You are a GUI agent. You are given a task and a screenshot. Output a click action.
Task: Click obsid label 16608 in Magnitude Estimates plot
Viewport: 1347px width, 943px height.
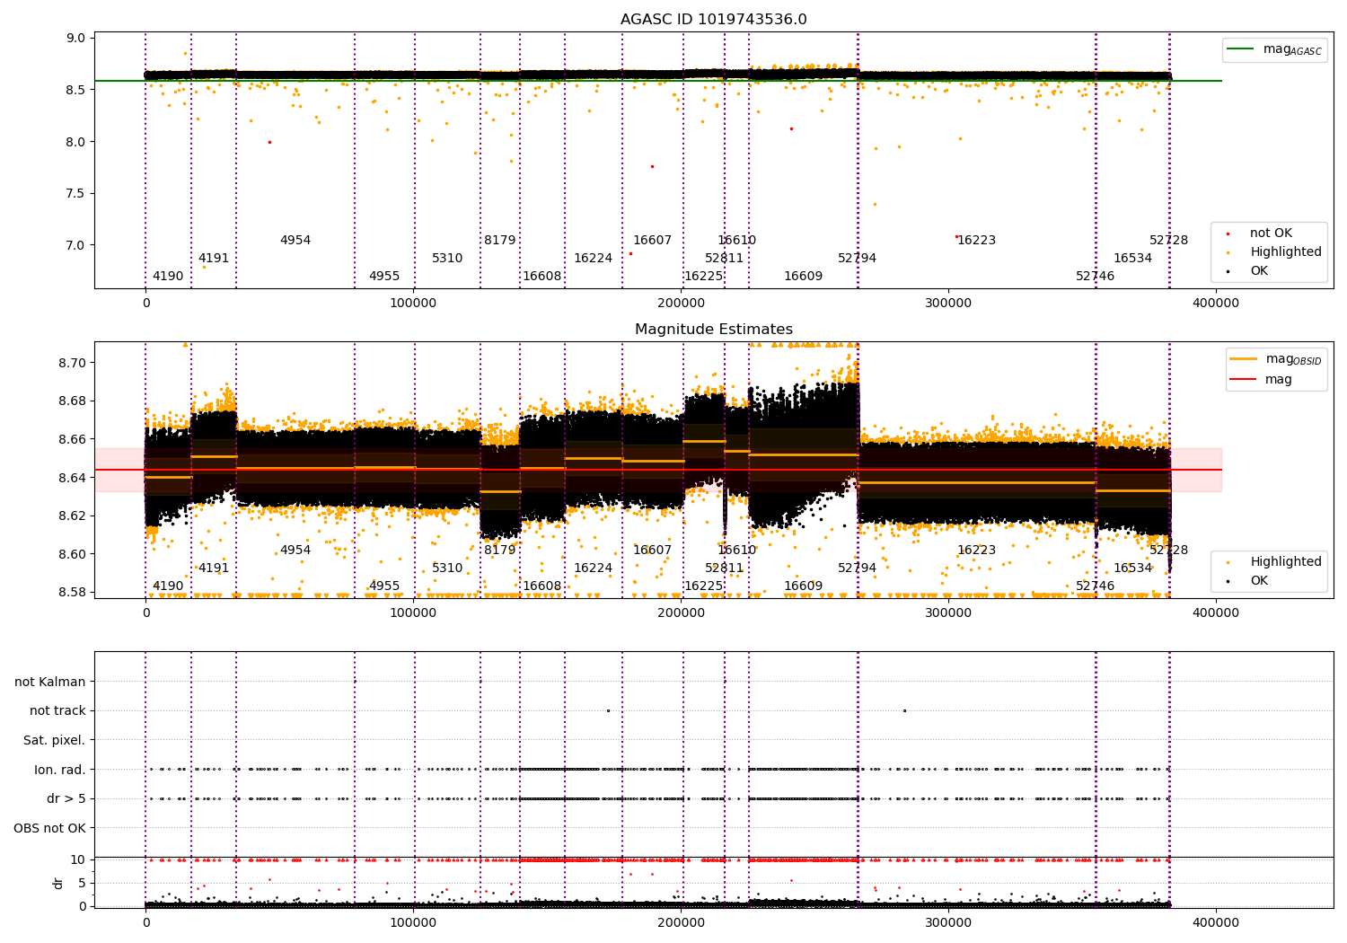[542, 586]
